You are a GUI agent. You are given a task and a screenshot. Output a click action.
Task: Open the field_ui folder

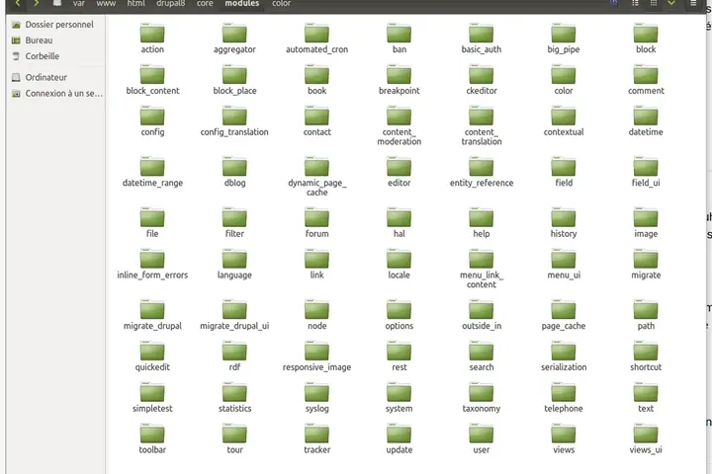click(646, 172)
